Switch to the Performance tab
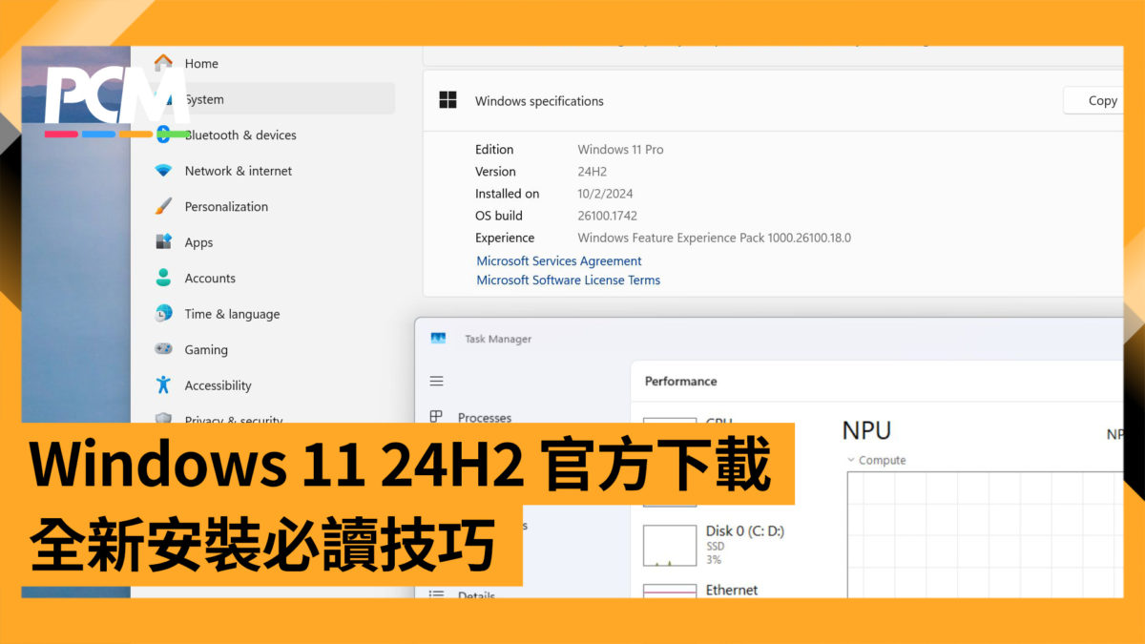The height and width of the screenshot is (644, 1145). (x=680, y=381)
